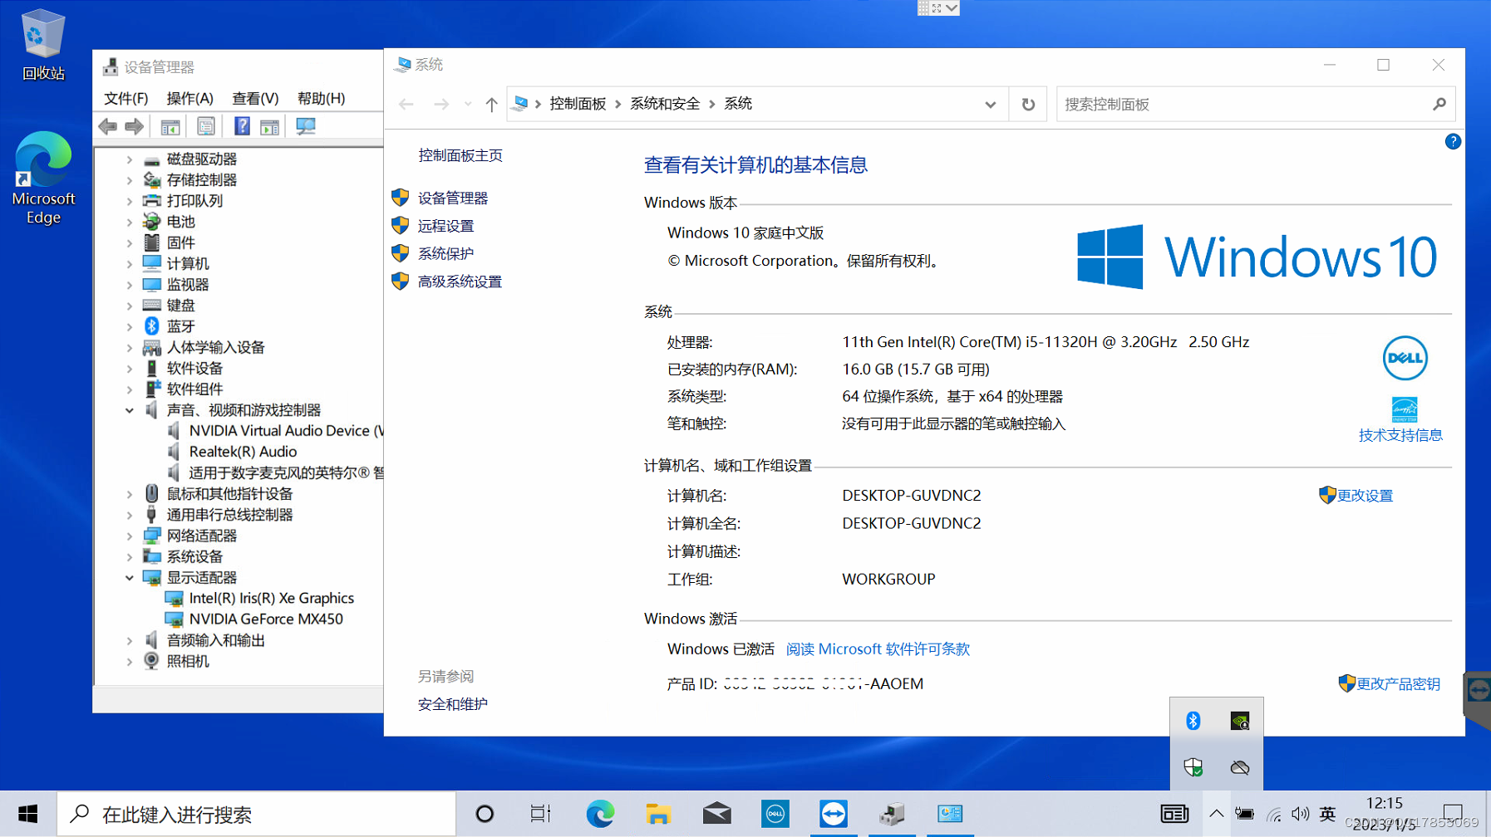Click the volume icon in system tray
The image size is (1491, 837).
pyautogui.click(x=1301, y=814)
